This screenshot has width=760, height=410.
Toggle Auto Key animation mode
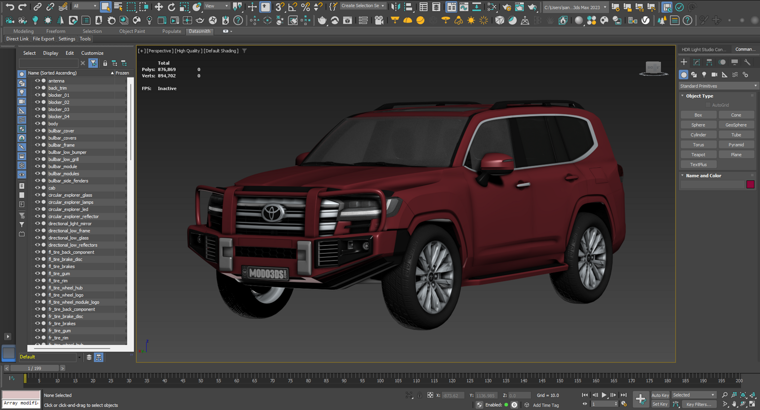[660, 395]
